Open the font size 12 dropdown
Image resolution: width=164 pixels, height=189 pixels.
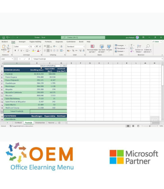point(34,47)
